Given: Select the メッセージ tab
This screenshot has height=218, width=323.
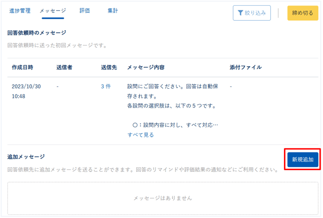Looking at the screenshot, I should coord(53,11).
